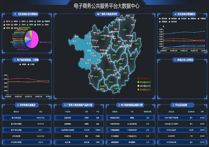This screenshot has width=209, height=147.
Task: Select the large magenta 南宁市 pie slice
Action: [x=34, y=39]
